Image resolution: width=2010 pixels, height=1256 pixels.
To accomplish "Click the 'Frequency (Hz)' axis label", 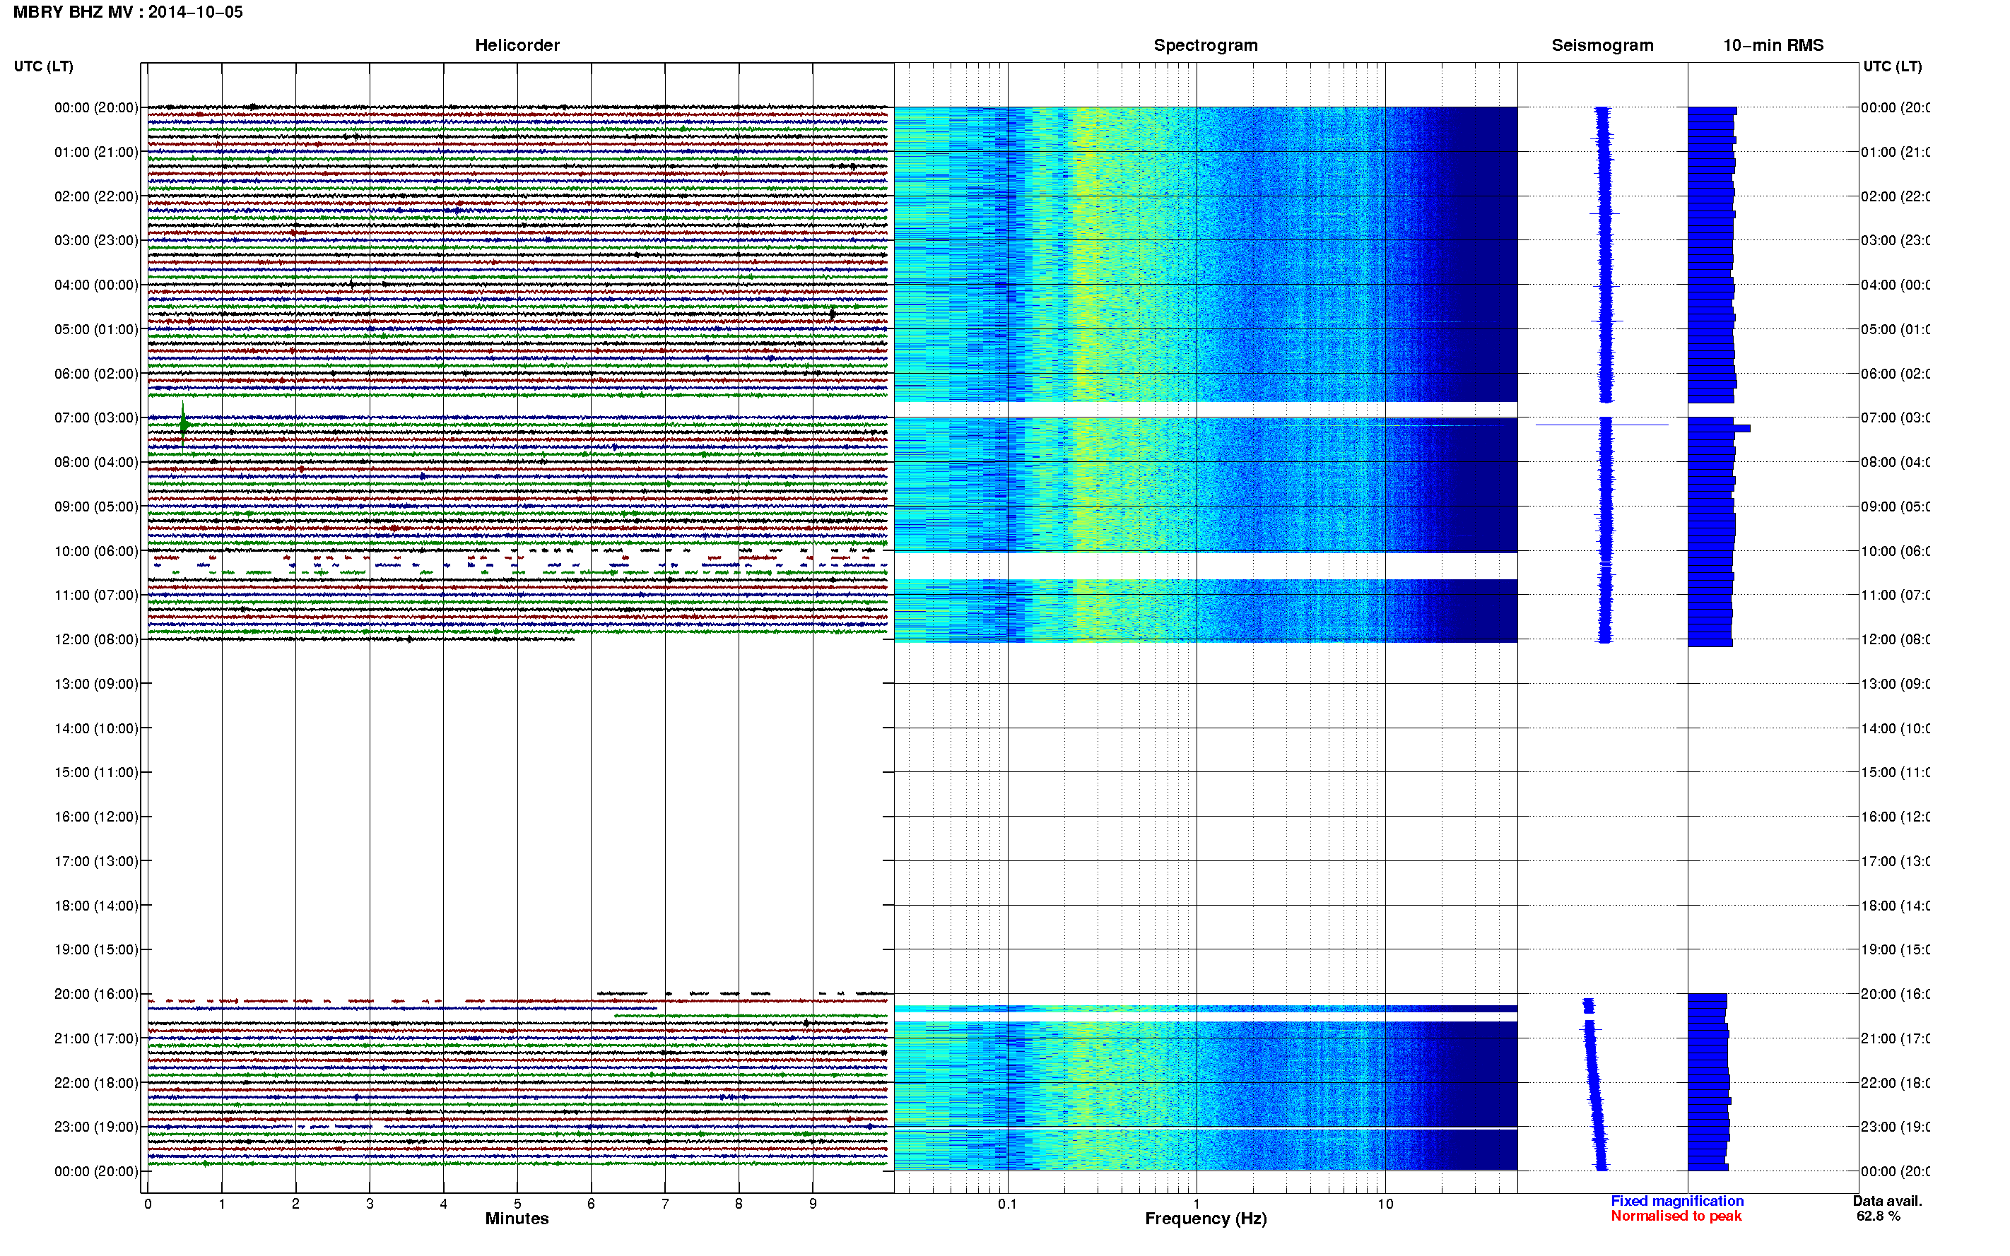I will tap(1206, 1219).
